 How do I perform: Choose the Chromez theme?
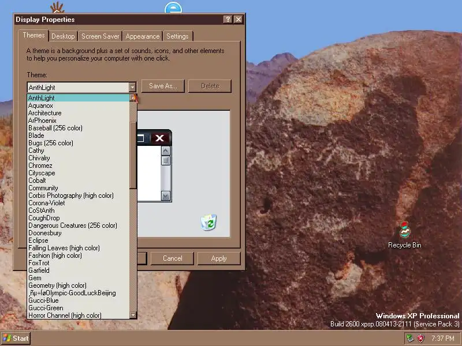coord(79,166)
